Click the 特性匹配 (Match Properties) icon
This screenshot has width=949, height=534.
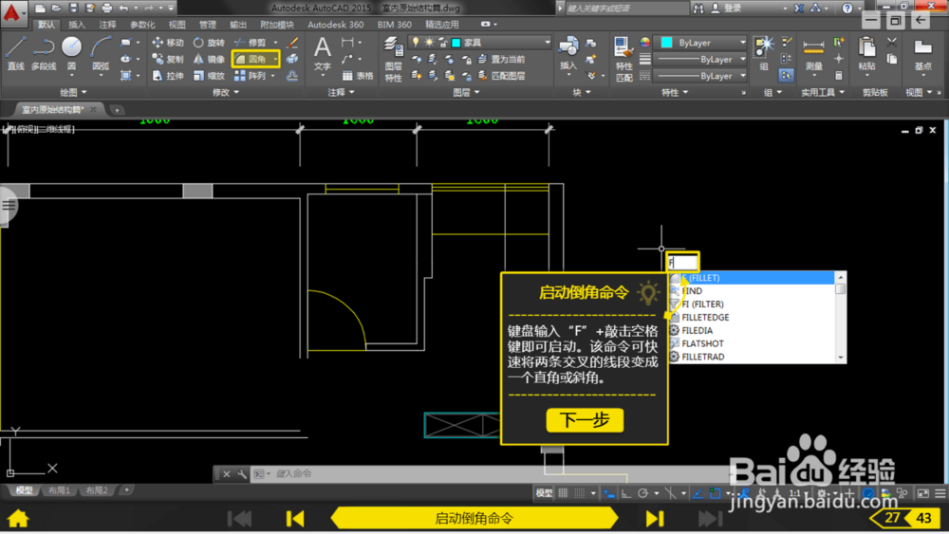[623, 59]
